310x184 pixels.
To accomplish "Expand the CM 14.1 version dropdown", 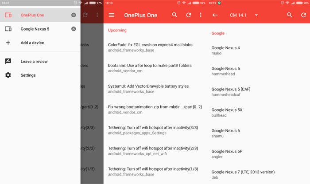I will 256,15.
